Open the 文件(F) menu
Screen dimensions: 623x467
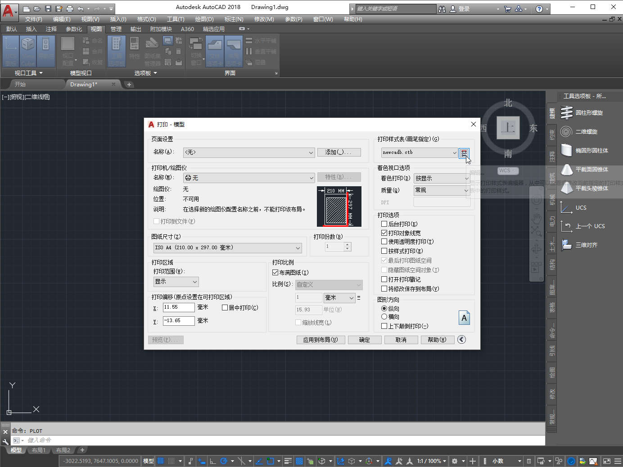(x=33, y=19)
